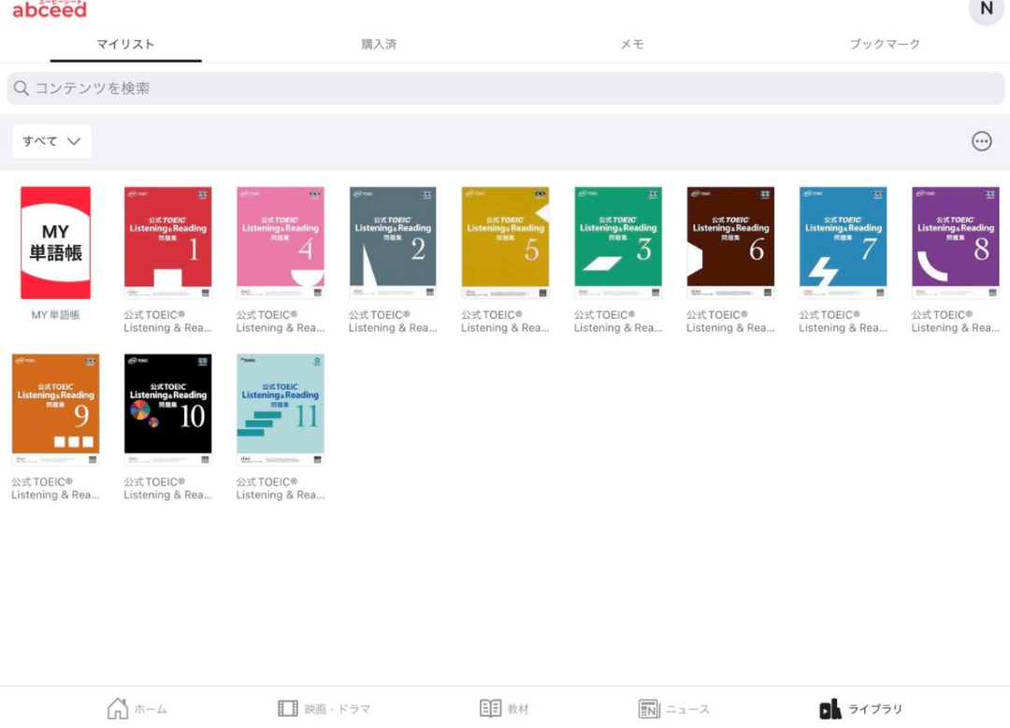Click the MY単語帳 title text
This screenshot has width=1010, height=728.
click(55, 315)
